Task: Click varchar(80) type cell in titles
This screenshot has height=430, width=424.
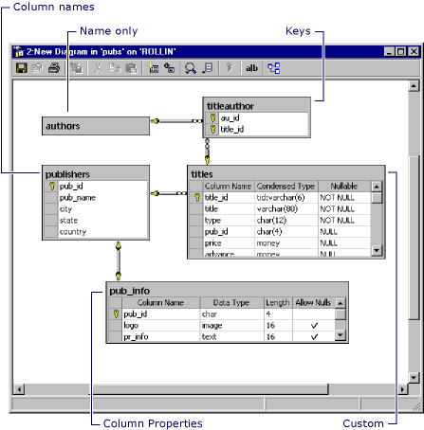Action: (286, 209)
